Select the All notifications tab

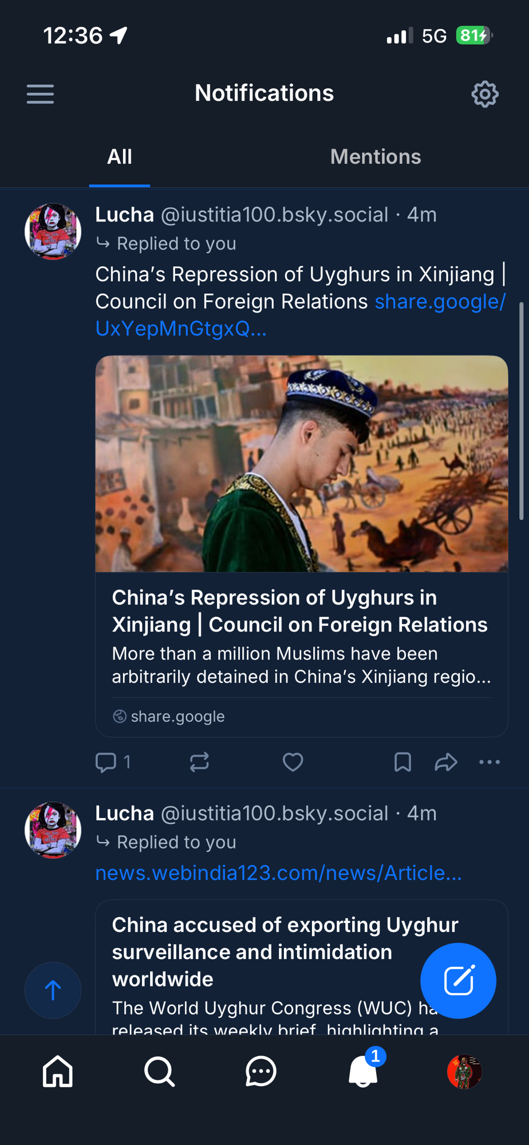pyautogui.click(x=120, y=157)
